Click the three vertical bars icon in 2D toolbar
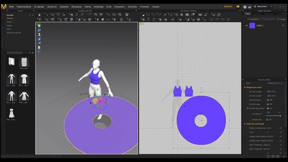This screenshot has height=162, width=288. (200, 15)
